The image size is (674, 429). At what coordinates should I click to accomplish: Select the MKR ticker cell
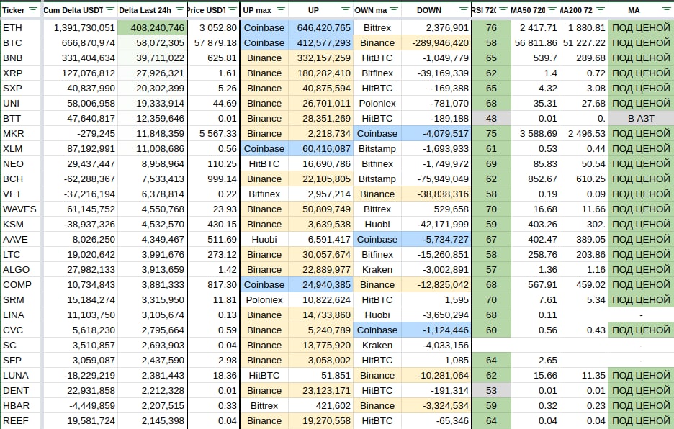click(x=21, y=134)
